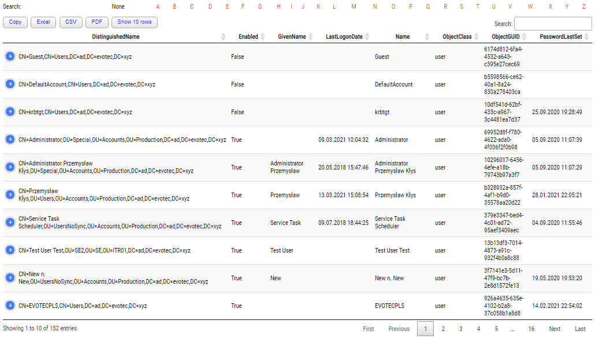Sort the table by ObjectClass column
Image resolution: width=595 pixels, height=350 pixels.
coord(453,36)
